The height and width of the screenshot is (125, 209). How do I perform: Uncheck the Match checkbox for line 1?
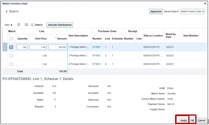coord(11,47)
